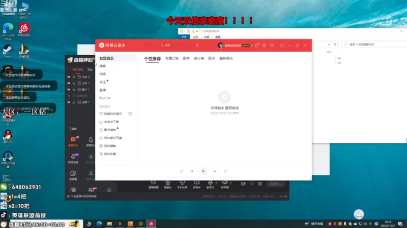Skip to the next track
This screenshot has height=228, width=407.
point(215,171)
